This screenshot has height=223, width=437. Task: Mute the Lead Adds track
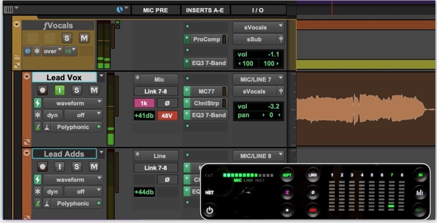(94, 167)
